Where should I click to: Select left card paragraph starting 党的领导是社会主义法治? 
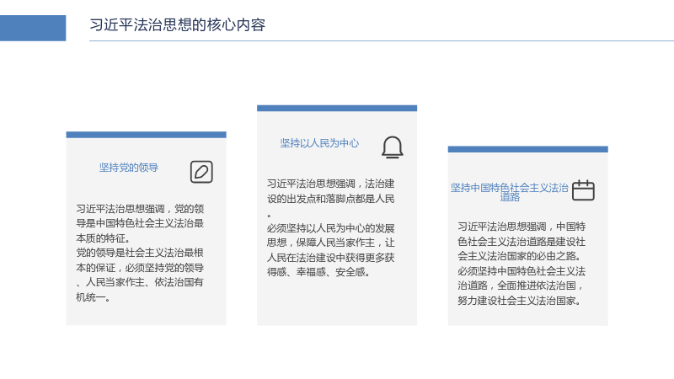click(x=140, y=275)
